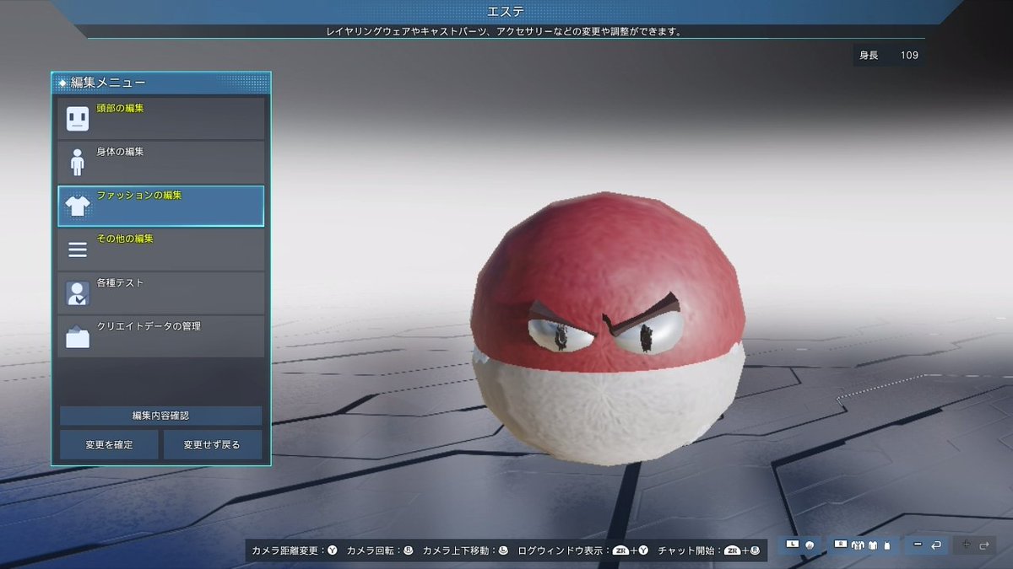Viewport: 1013px width, 569px height.
Task: Click the L stick view icon
Action: point(800,545)
